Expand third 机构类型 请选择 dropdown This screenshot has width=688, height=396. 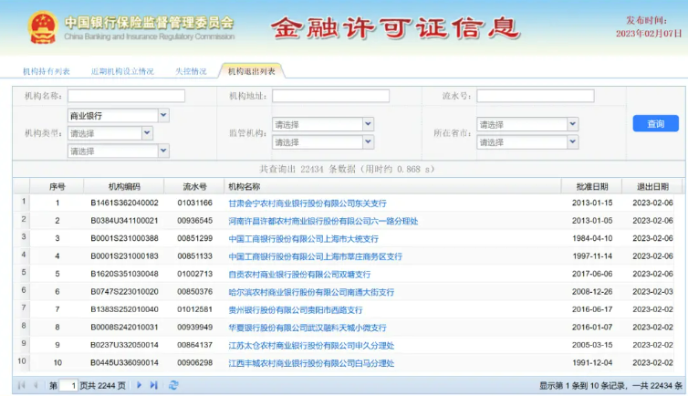[163, 151]
